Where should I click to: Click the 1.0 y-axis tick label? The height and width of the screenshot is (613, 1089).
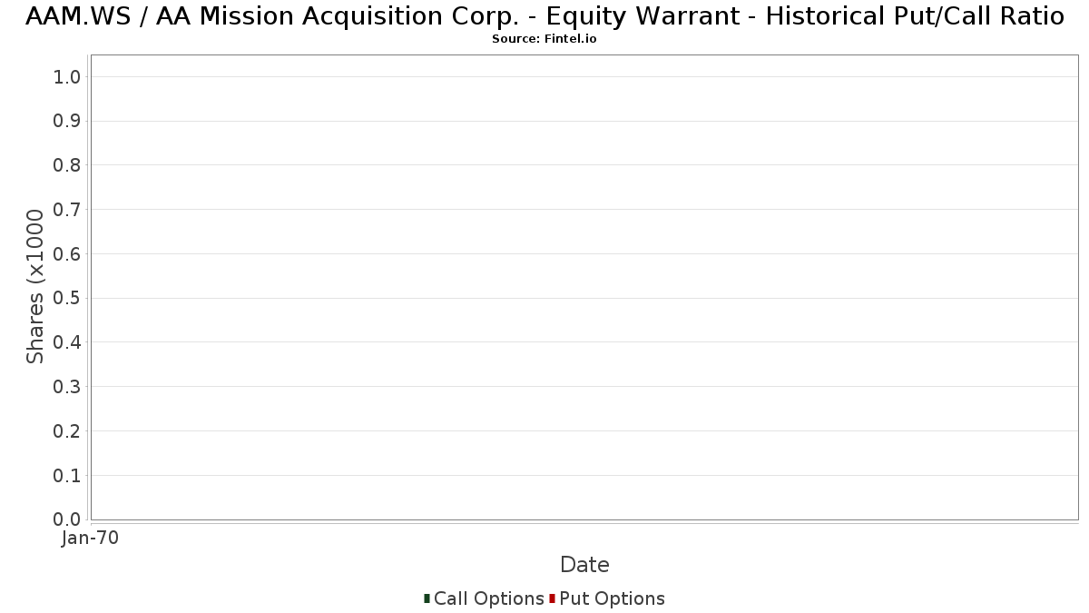(x=68, y=77)
